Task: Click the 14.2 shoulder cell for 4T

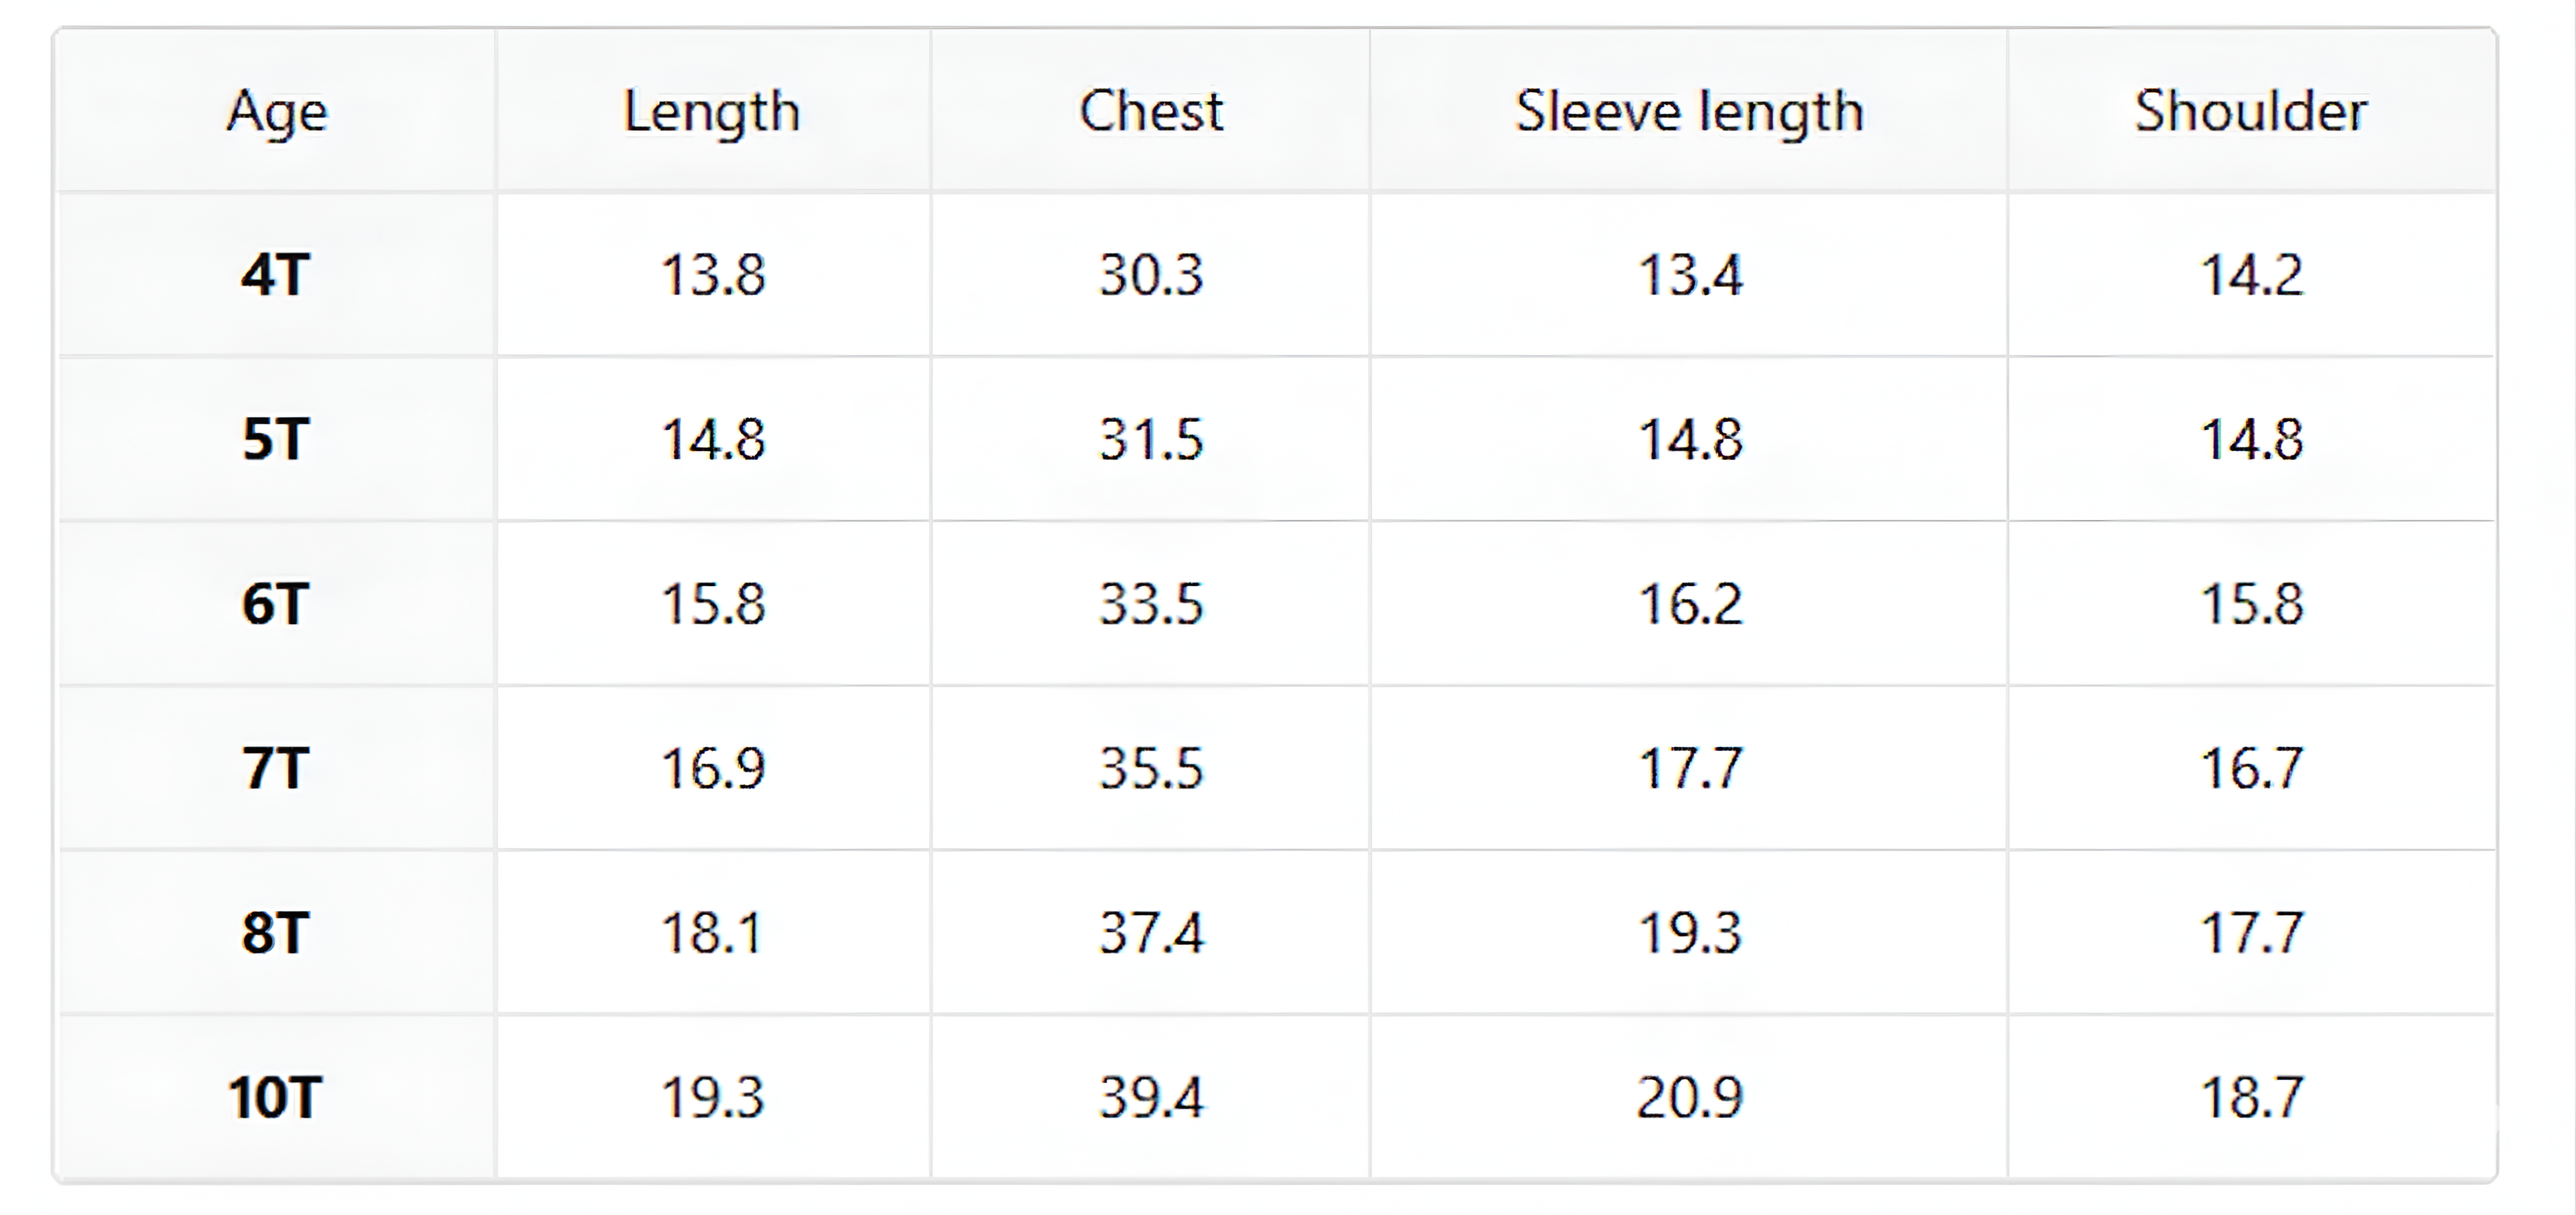Action: [2251, 275]
